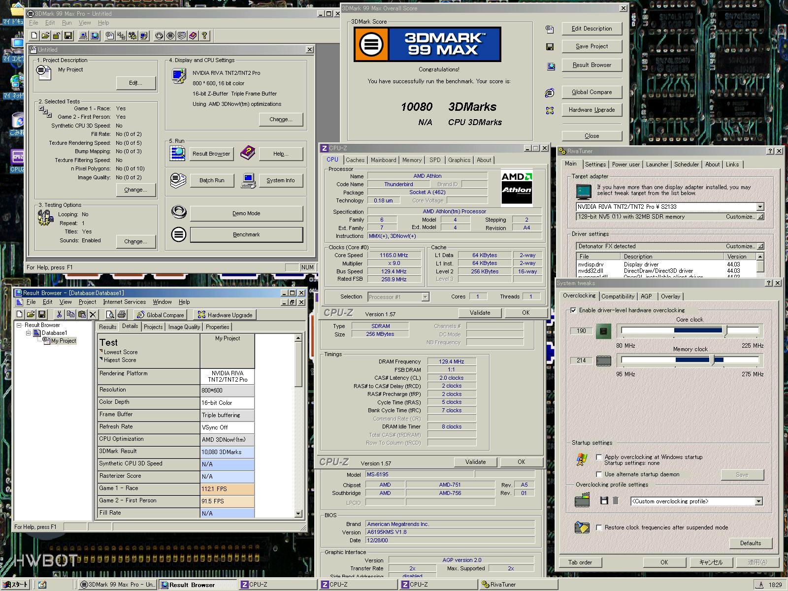Click Hardware Upgrade button in Result Browser toolbar
This screenshot has height=591, width=788.
tap(225, 315)
